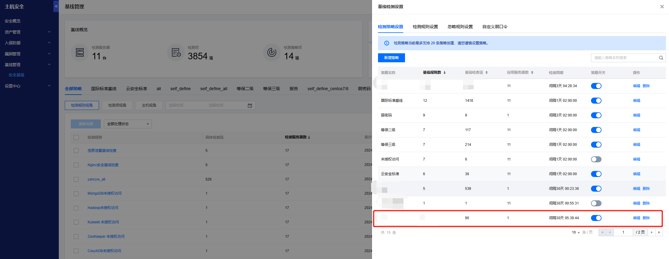Toggle off the 弱密码 policy switch

(596, 115)
